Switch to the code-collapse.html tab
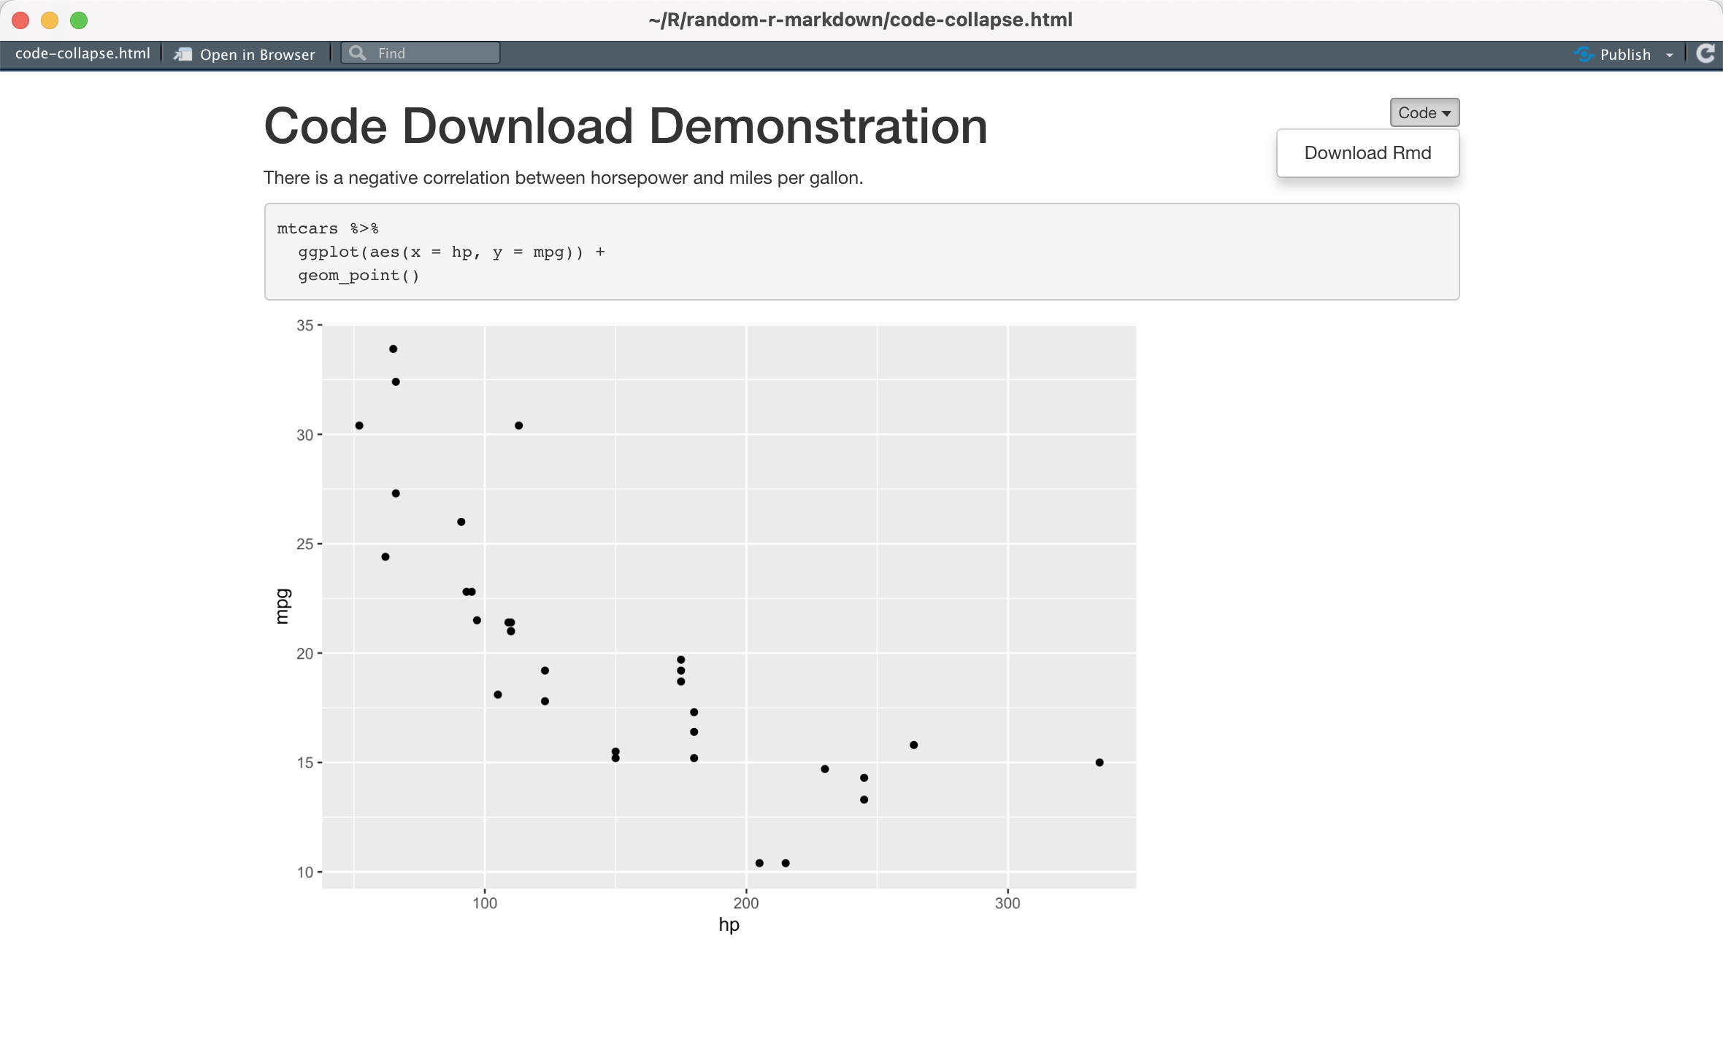This screenshot has width=1723, height=1049. coord(82,53)
